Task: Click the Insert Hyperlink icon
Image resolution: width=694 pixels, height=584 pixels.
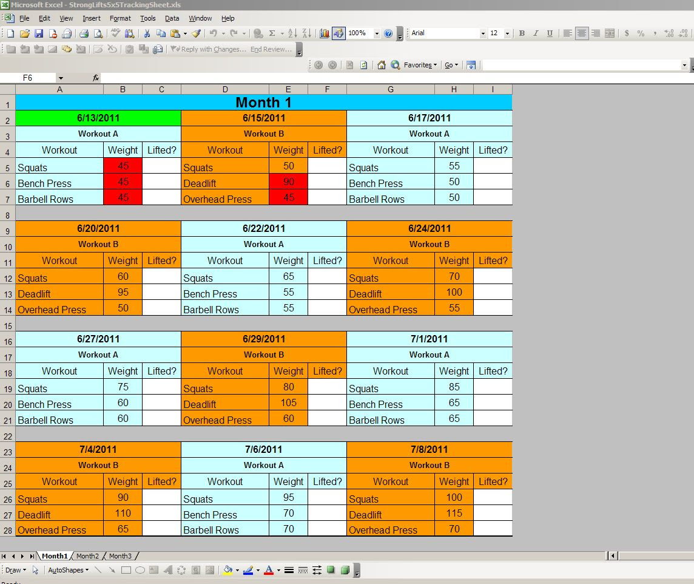Action: click(257, 33)
